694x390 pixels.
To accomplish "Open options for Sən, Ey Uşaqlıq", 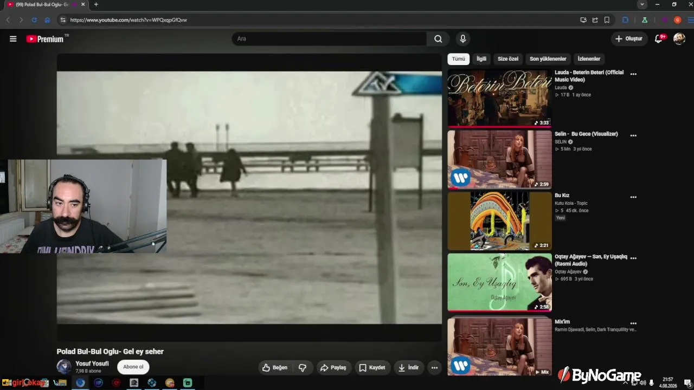I will pyautogui.click(x=633, y=258).
